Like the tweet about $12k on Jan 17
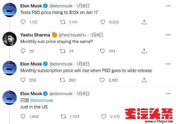This screenshot has width=176, height=124. point(103,22)
